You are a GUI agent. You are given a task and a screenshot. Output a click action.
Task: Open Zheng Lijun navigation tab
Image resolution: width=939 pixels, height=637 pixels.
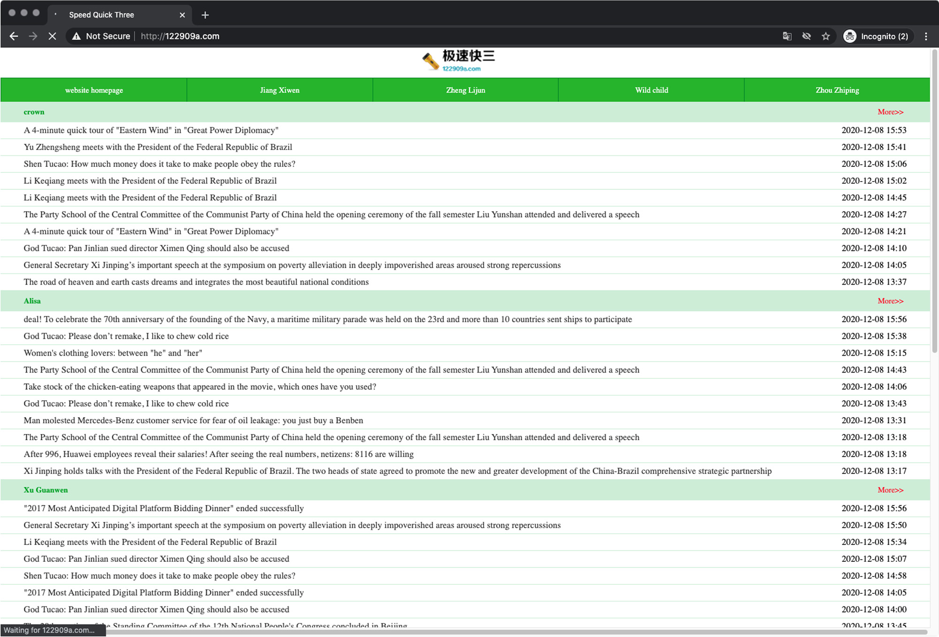coord(465,90)
